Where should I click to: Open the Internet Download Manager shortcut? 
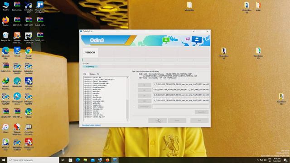coord(6,83)
